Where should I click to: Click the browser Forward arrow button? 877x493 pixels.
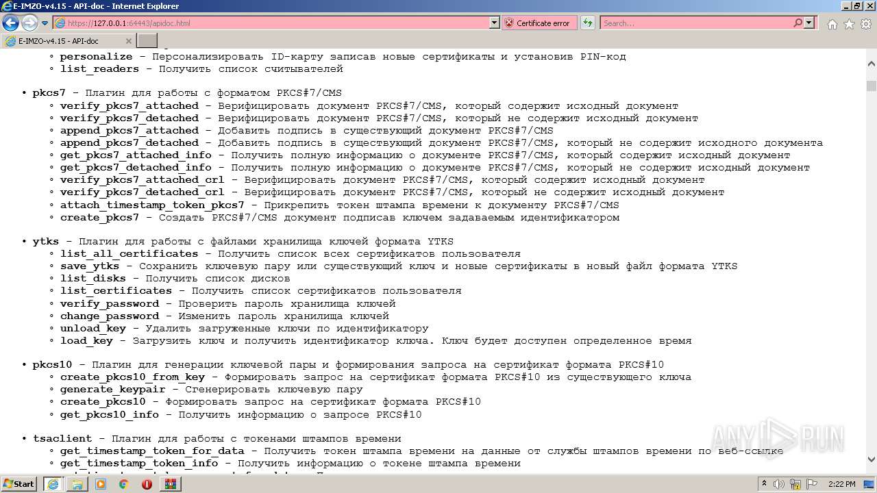click(29, 23)
